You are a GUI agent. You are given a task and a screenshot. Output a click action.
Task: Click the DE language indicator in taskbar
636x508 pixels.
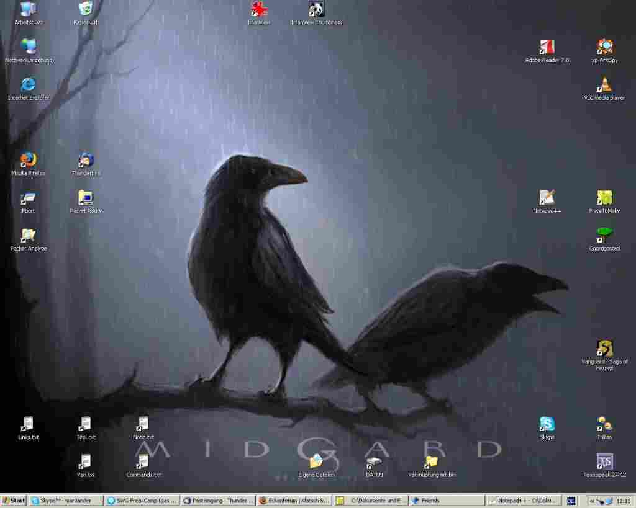pos(571,501)
